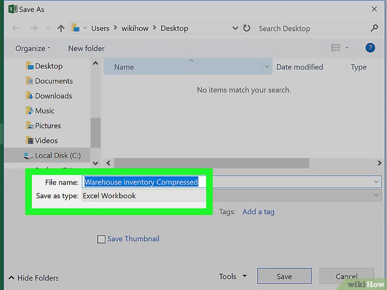
Task: Sort files by Date modified column
Action: 300,67
